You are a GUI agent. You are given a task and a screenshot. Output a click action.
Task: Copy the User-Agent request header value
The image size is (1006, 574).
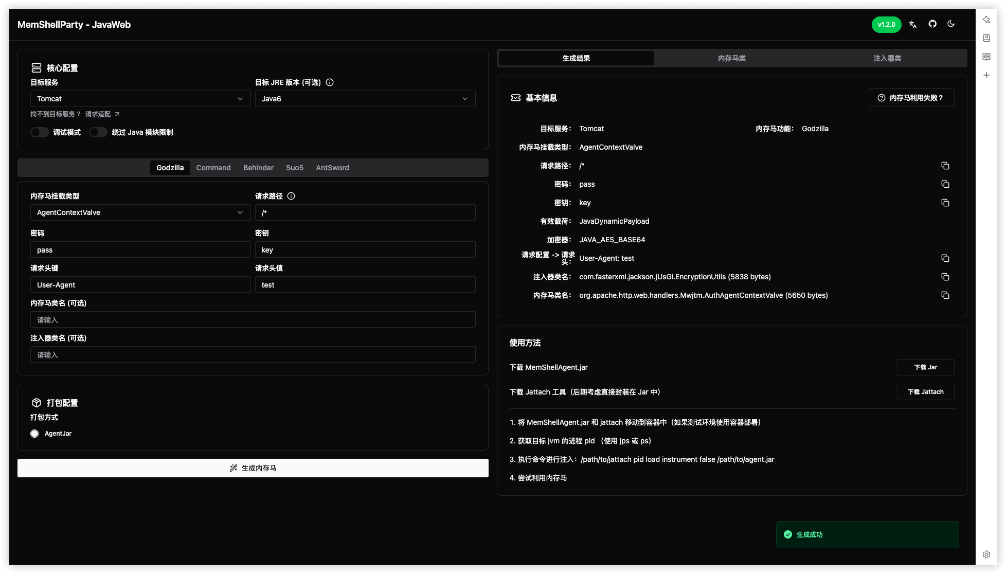coord(945,258)
